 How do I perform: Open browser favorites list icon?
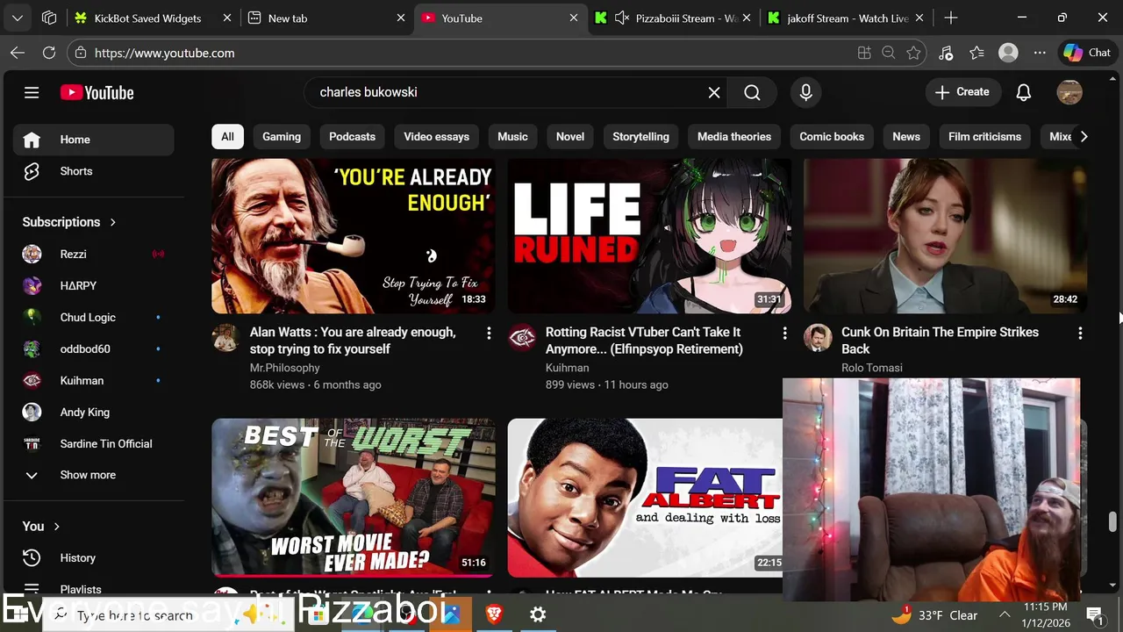pyautogui.click(x=976, y=53)
